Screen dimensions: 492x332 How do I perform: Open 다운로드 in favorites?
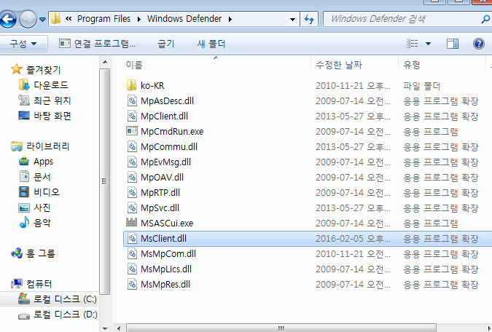(51, 85)
